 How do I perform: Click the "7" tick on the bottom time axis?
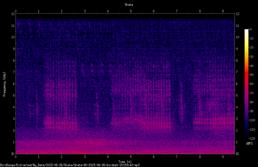177,157
